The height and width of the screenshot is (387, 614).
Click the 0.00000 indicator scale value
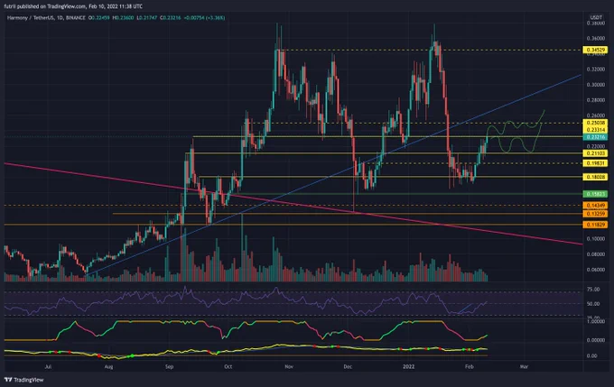click(x=595, y=340)
